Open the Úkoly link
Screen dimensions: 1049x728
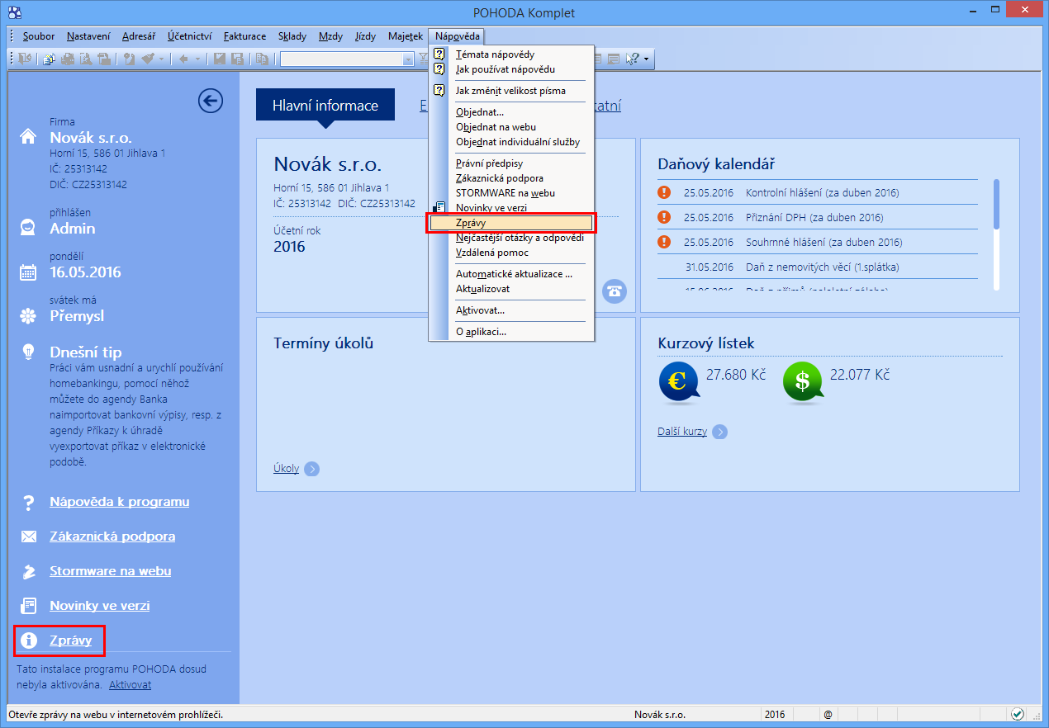click(286, 469)
